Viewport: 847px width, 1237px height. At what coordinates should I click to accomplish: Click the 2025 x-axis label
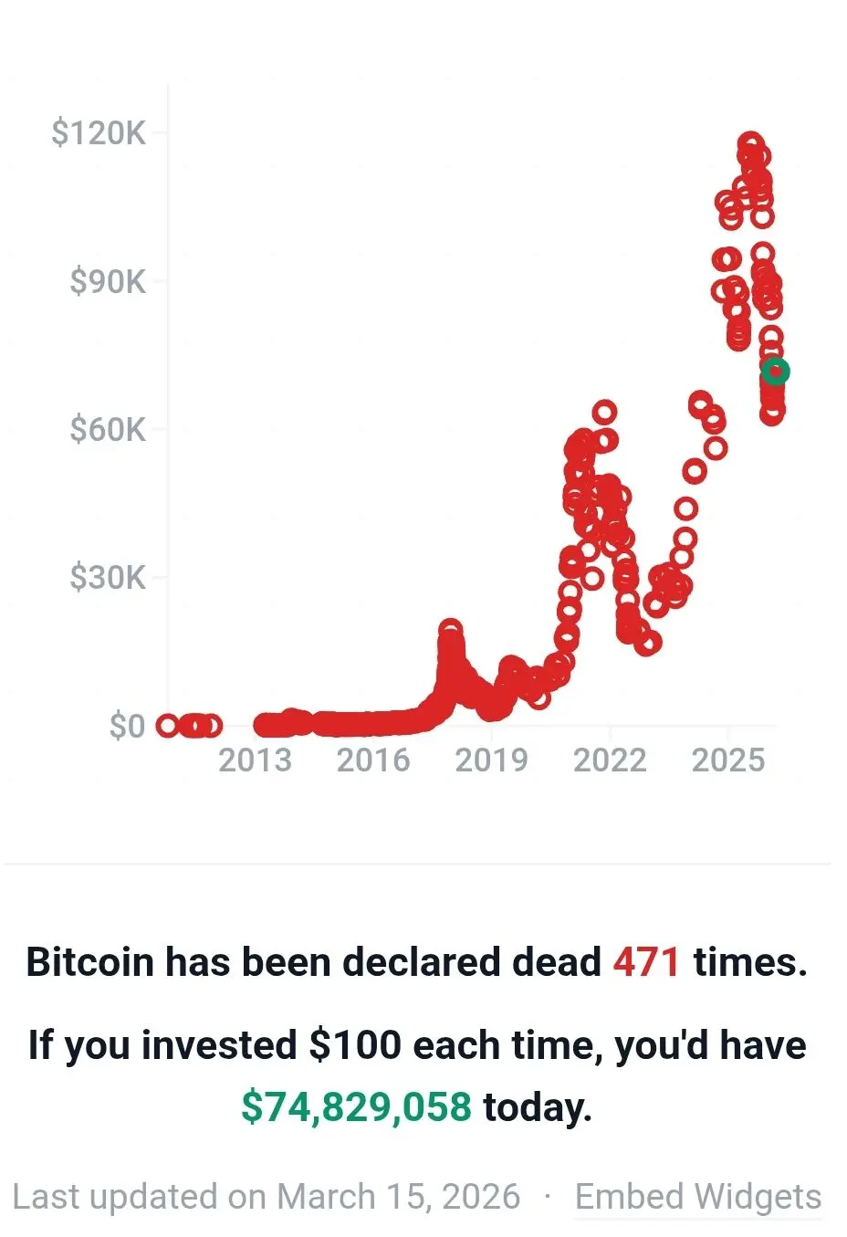coord(727,760)
